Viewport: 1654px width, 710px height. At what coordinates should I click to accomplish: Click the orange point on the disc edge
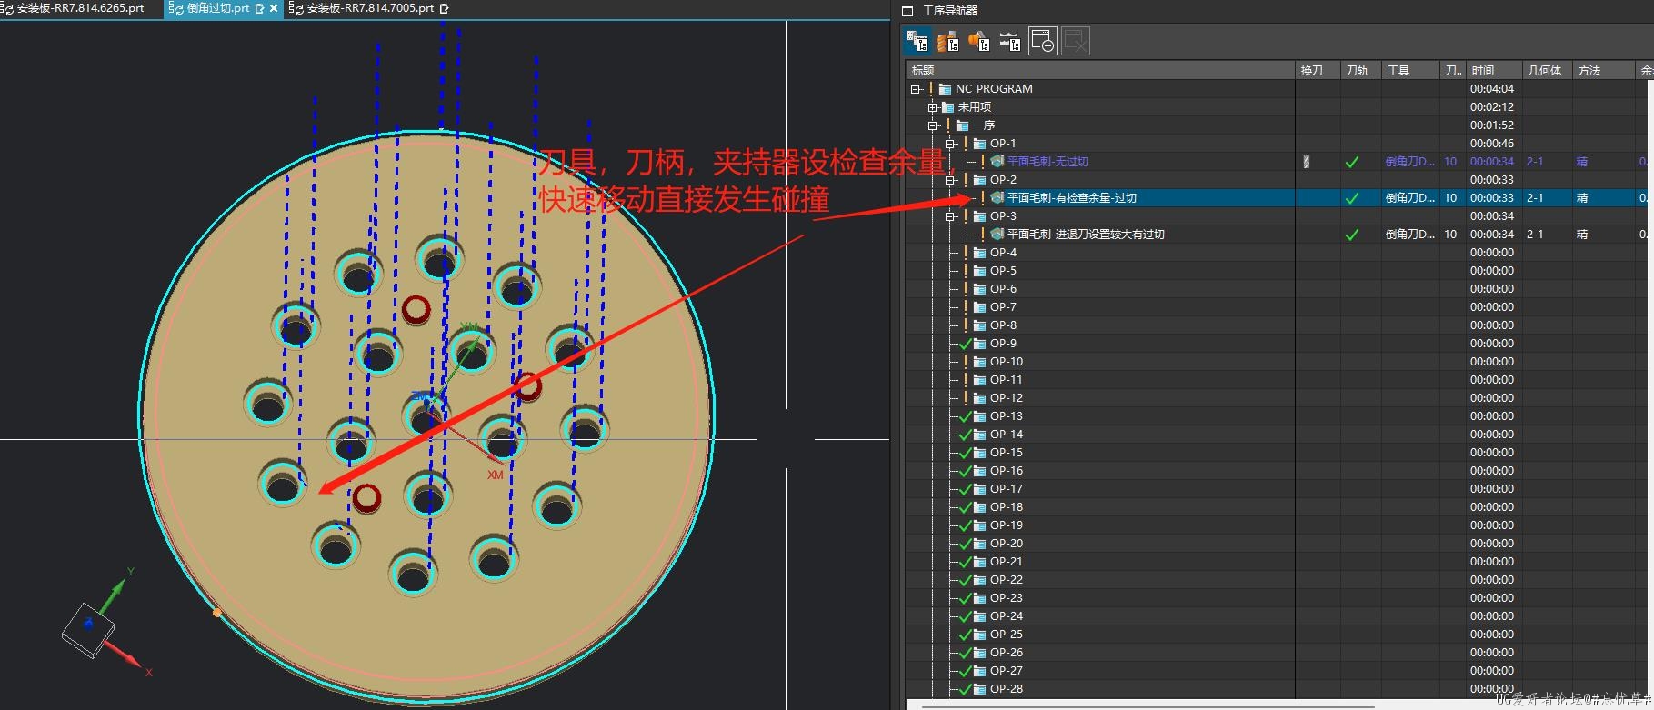pyautogui.click(x=216, y=613)
